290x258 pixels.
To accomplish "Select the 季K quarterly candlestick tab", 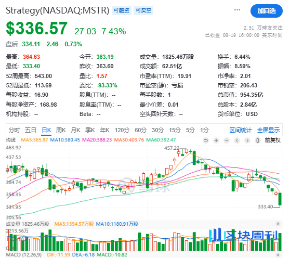I will tap(90, 130).
